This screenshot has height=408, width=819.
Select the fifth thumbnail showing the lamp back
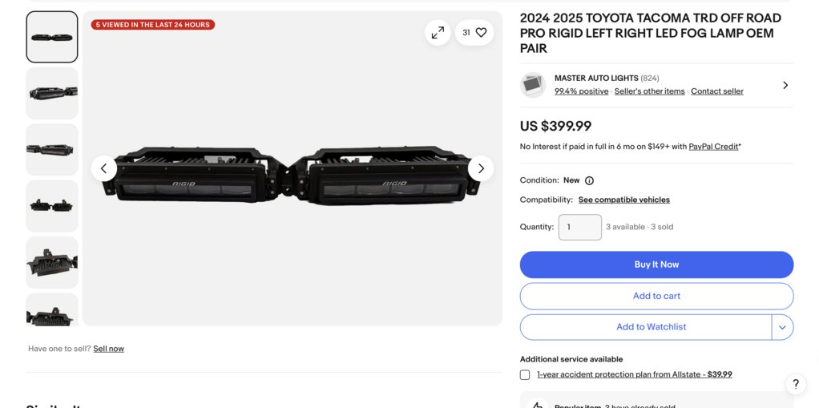pyautogui.click(x=52, y=263)
